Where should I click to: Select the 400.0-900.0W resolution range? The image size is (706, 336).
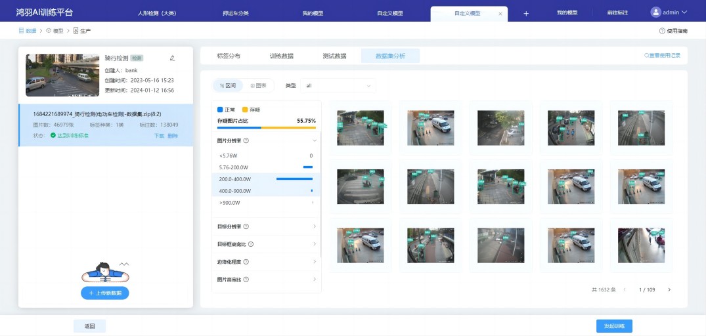[x=265, y=191]
